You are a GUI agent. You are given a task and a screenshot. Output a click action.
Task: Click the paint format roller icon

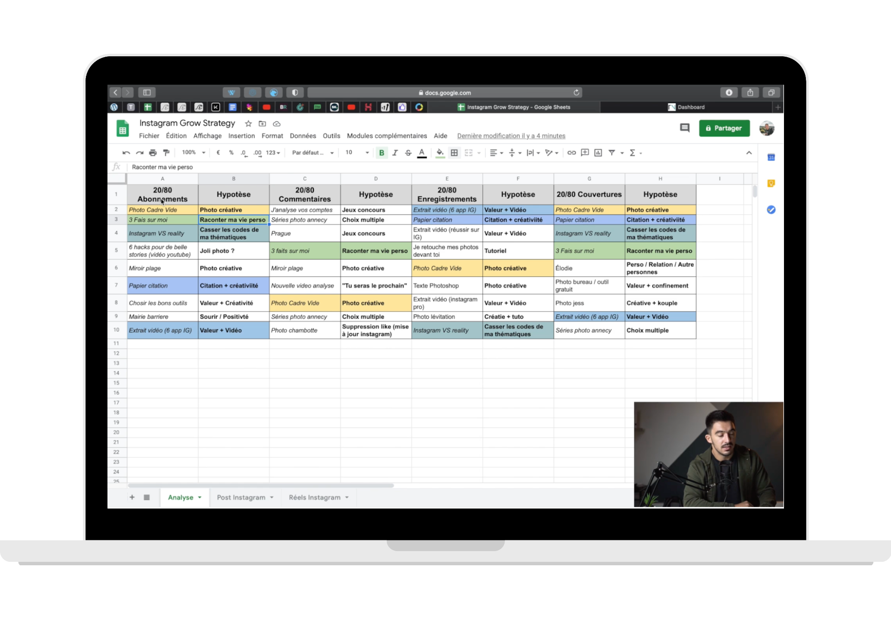[x=166, y=153]
